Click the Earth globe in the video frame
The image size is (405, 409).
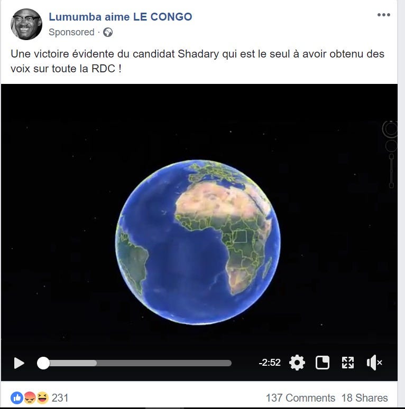point(198,242)
